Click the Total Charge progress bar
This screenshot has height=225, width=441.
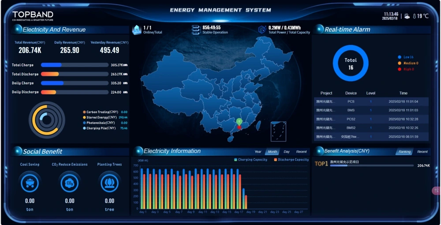coord(75,65)
